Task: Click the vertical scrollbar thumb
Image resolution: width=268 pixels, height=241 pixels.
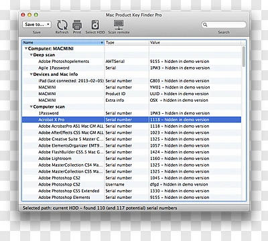Action: [244, 56]
